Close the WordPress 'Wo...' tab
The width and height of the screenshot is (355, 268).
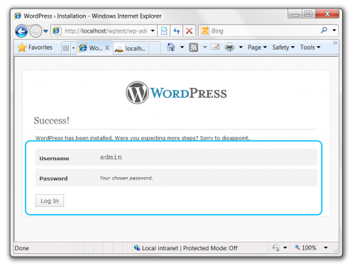(107, 48)
